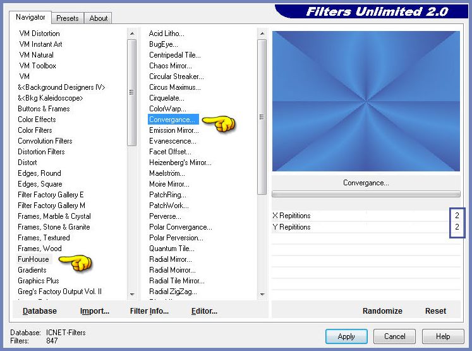
Task: Choose PatchWork... filter
Action: point(169,206)
